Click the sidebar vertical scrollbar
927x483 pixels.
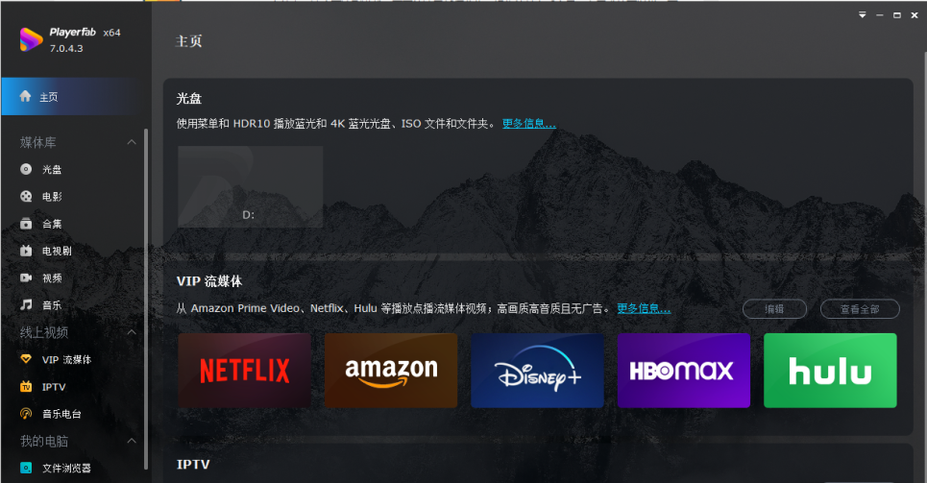point(145,299)
